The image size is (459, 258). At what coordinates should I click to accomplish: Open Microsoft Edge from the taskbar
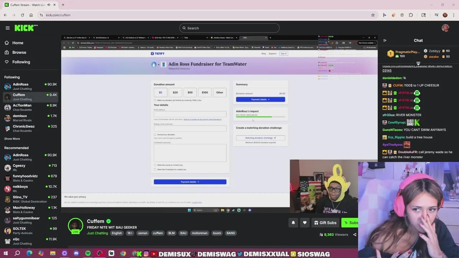[x=29, y=254]
